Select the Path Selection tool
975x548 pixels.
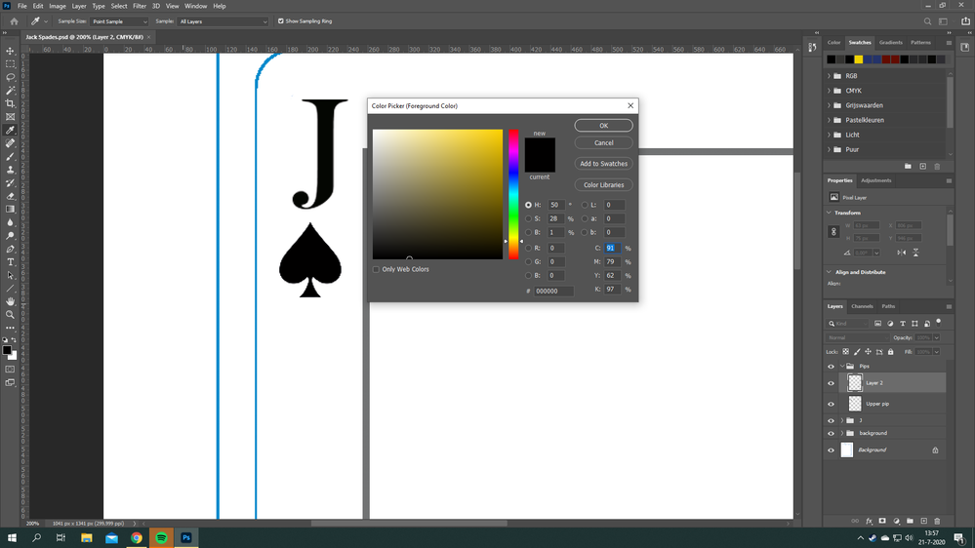10,275
